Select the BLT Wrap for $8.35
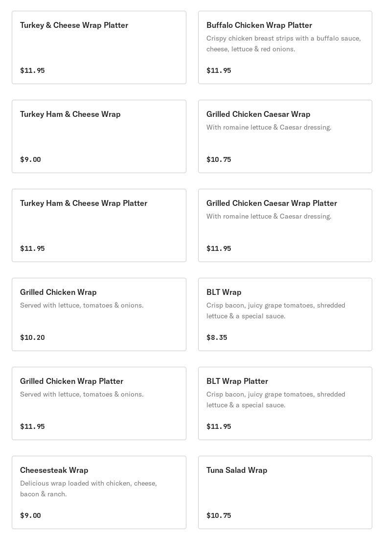384x534 pixels. (x=285, y=314)
